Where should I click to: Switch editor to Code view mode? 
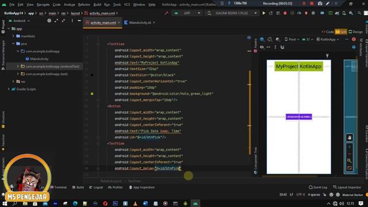click(x=328, y=32)
